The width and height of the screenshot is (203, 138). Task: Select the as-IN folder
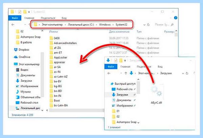(x=55, y=72)
